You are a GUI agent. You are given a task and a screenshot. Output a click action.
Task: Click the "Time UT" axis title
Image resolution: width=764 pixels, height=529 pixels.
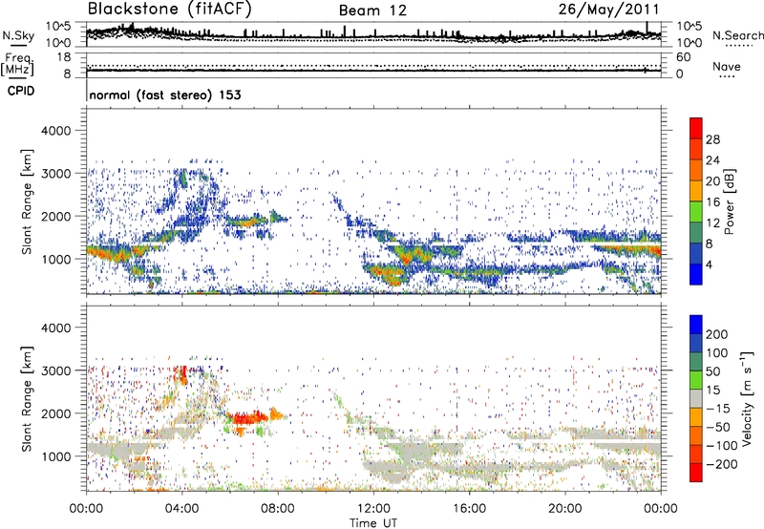(373, 522)
